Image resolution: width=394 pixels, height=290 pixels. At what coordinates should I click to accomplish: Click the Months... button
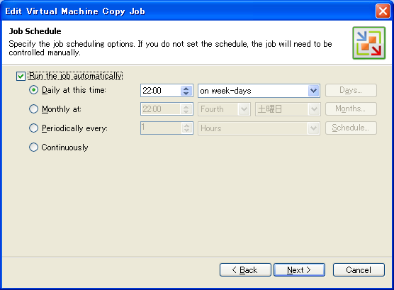pyautogui.click(x=351, y=109)
